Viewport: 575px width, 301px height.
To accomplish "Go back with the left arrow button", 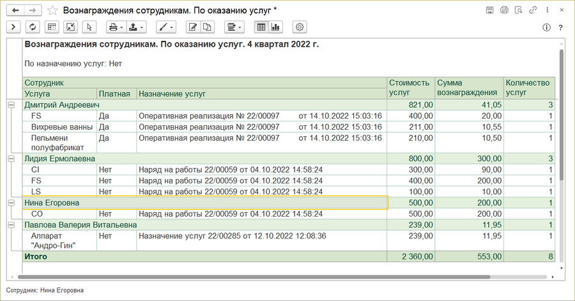I will pyautogui.click(x=15, y=10).
